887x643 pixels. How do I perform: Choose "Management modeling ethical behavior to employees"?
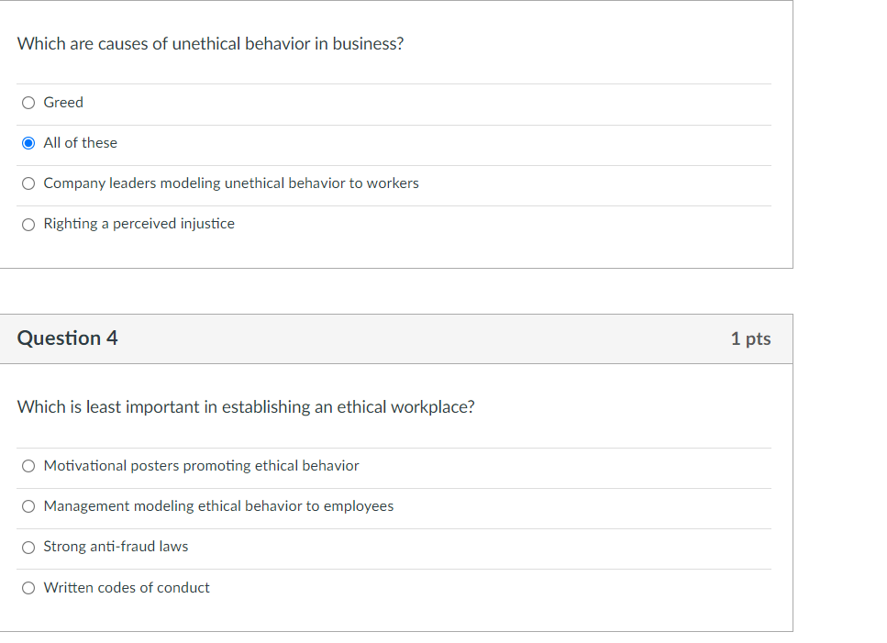(x=28, y=505)
